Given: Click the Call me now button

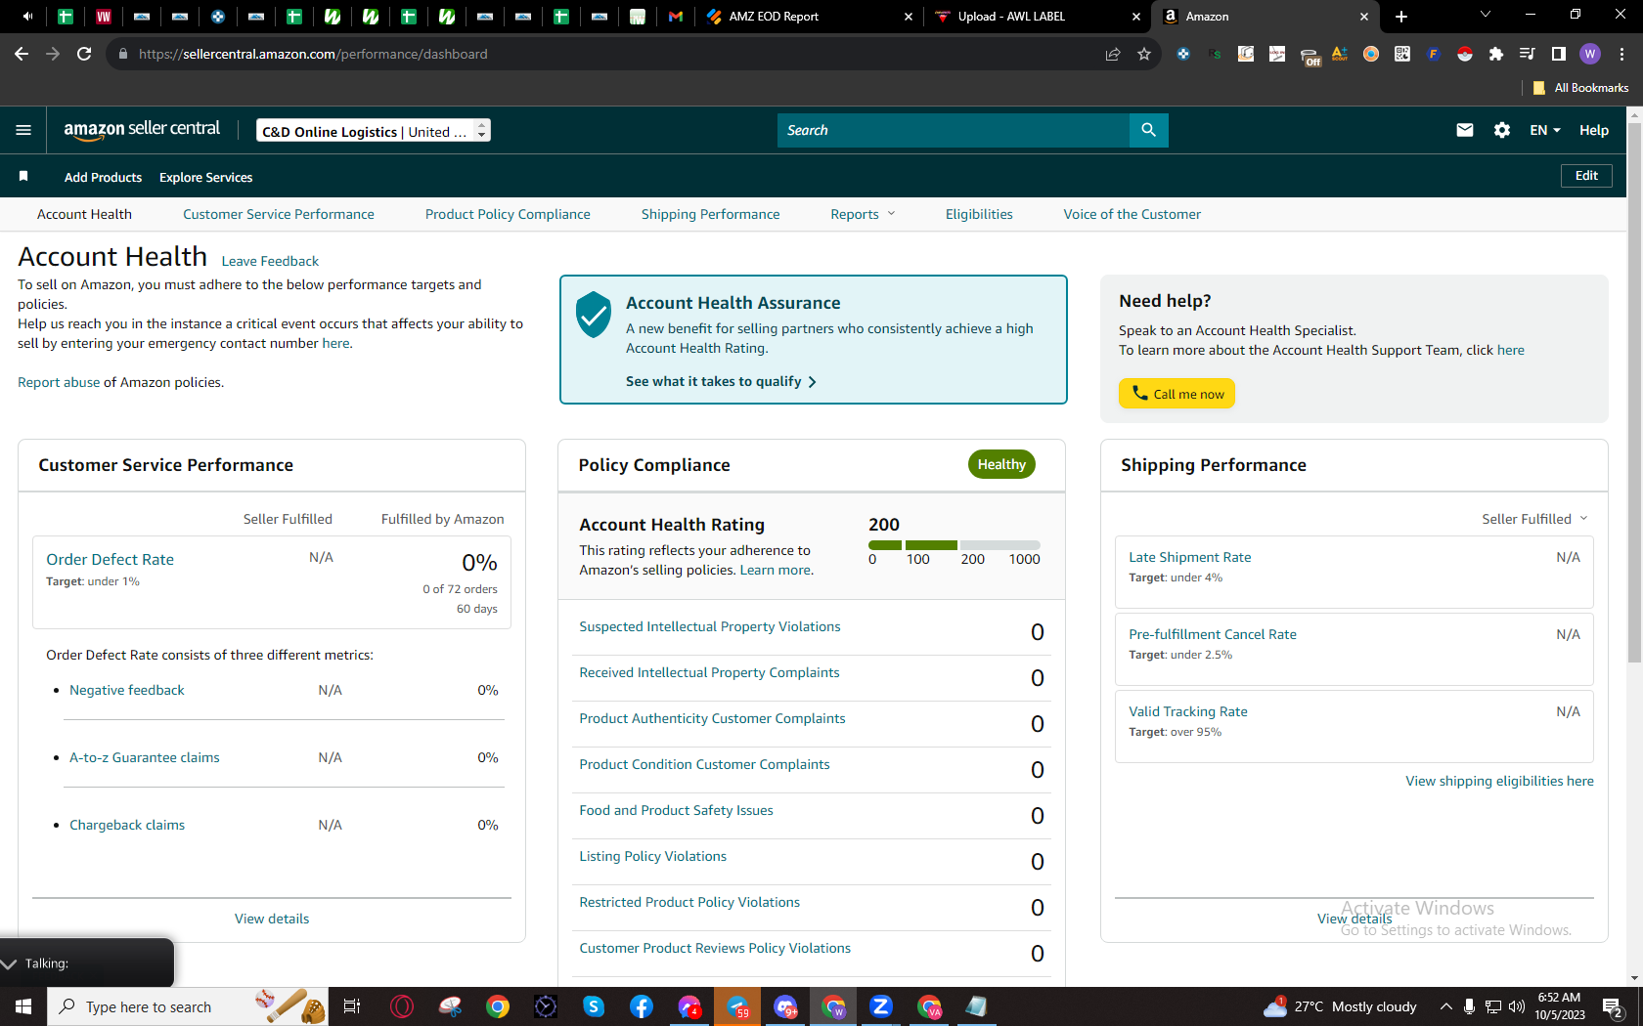Looking at the screenshot, I should coord(1177,393).
